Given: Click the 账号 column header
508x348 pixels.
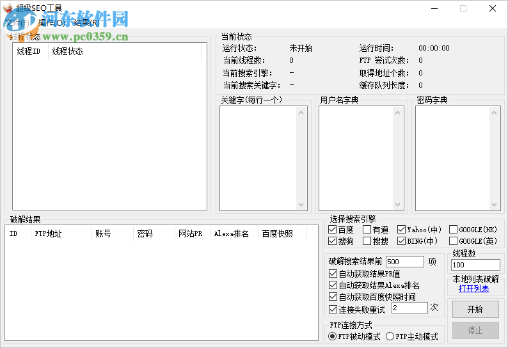Looking at the screenshot, I should (113, 233).
